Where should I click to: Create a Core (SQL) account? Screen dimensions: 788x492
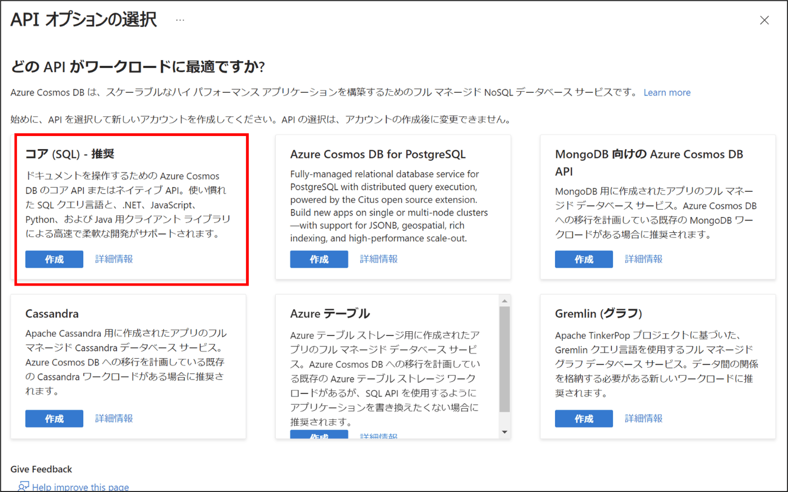(54, 259)
